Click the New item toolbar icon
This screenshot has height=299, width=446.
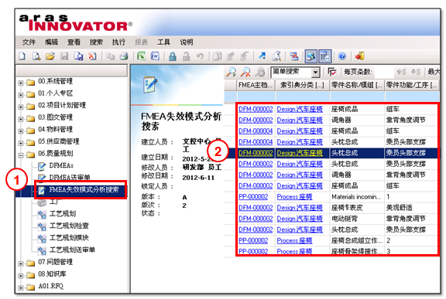coord(22,56)
